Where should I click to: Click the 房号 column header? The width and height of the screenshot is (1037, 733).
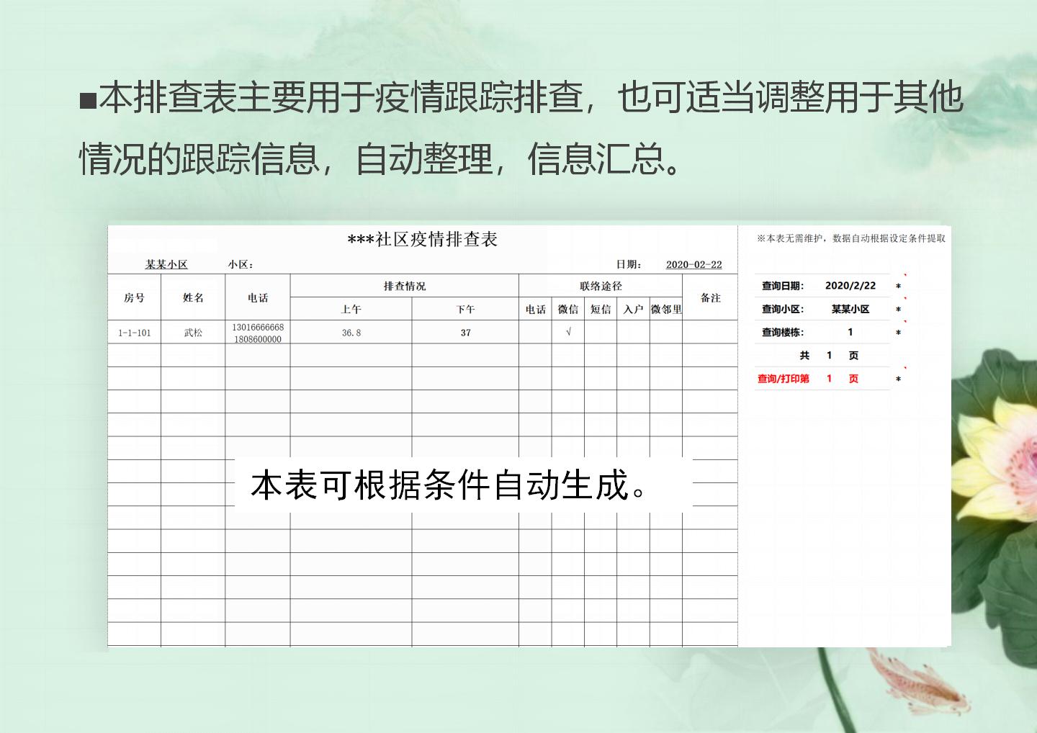pos(134,297)
